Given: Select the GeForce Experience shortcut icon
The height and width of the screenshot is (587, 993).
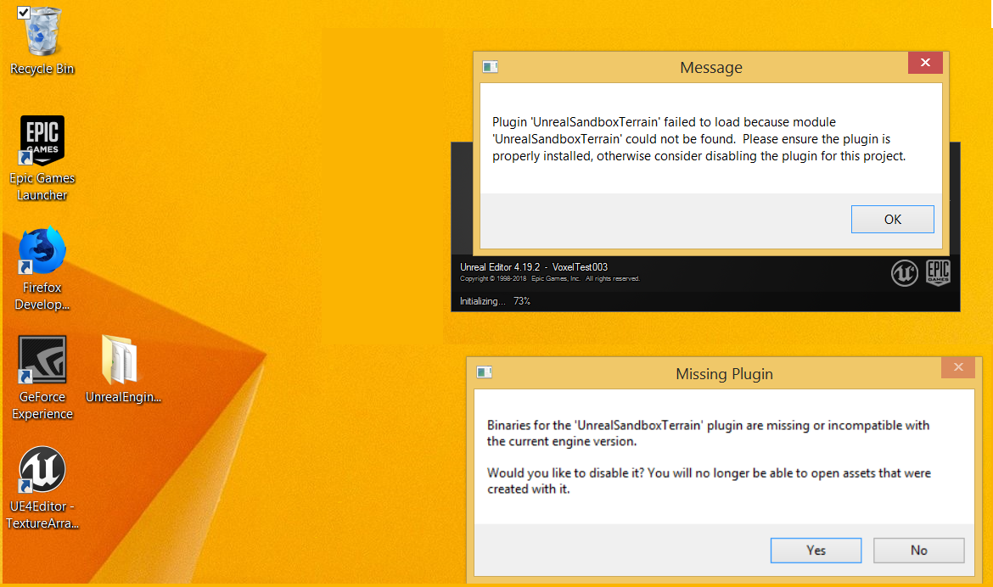Looking at the screenshot, I should 42,360.
